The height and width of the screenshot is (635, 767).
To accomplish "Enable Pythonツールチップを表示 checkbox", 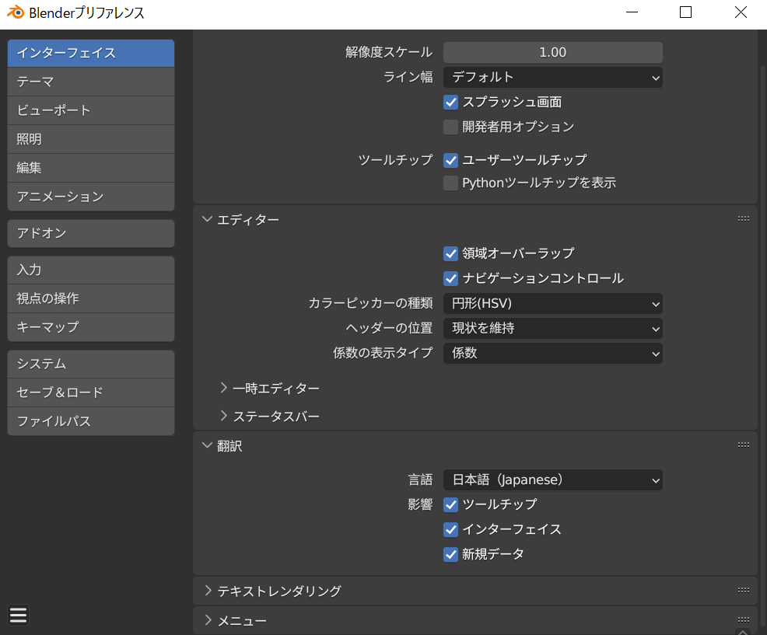I will click(450, 183).
